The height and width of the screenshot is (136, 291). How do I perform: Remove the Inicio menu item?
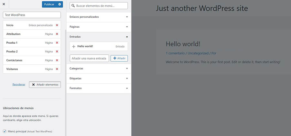tap(57, 25)
